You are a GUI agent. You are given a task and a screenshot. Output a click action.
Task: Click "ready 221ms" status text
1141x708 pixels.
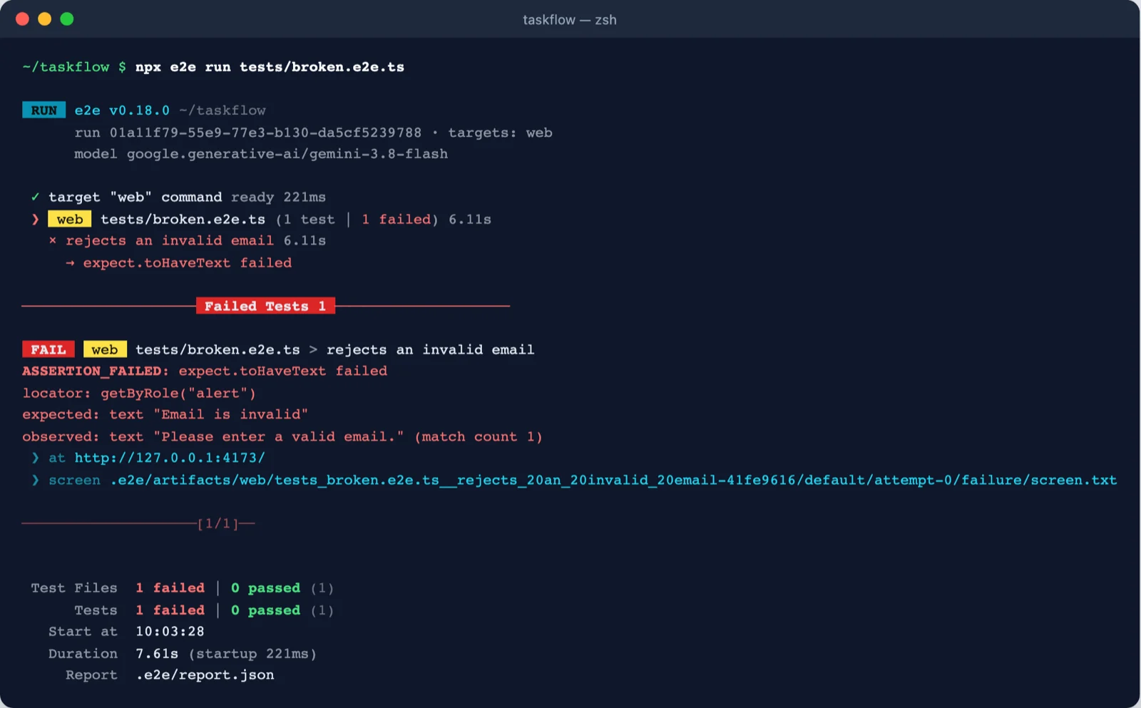278,197
